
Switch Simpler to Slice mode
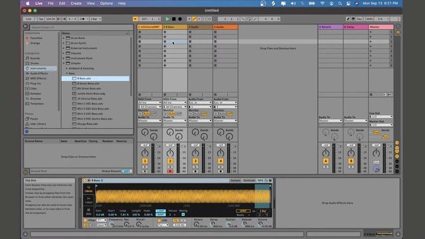[88, 212]
